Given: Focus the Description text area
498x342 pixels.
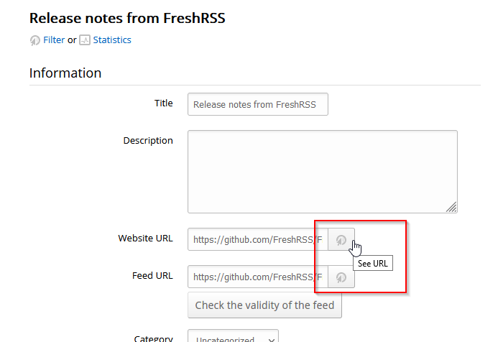Looking at the screenshot, I should coord(322,171).
